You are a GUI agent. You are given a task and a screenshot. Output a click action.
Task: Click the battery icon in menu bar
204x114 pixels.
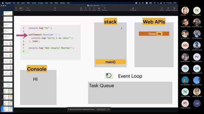click(x=150, y=3)
